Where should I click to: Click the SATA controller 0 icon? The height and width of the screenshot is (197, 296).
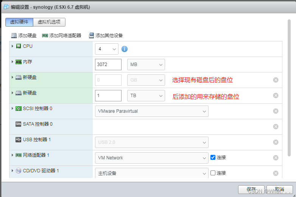[18, 124]
